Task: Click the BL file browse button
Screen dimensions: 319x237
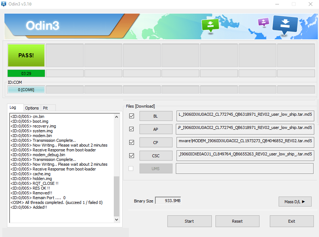Action: click(x=156, y=116)
